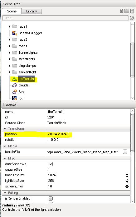
Task: Collapse the Transform section
Action: (x=5, y=129)
